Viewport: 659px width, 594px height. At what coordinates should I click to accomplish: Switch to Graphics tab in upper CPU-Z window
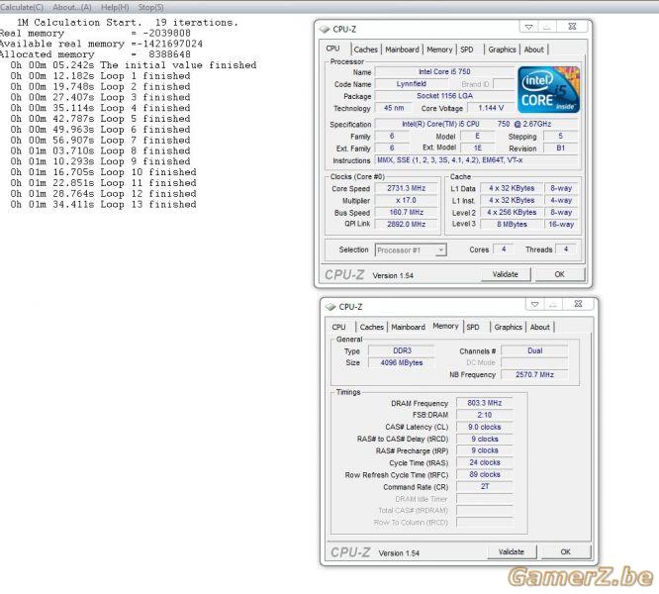click(502, 49)
